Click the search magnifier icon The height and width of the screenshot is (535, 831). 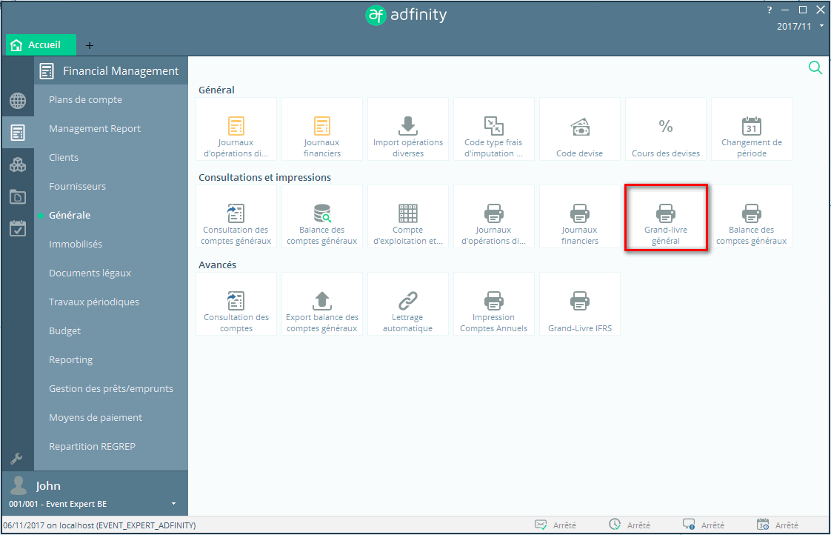[x=815, y=67]
